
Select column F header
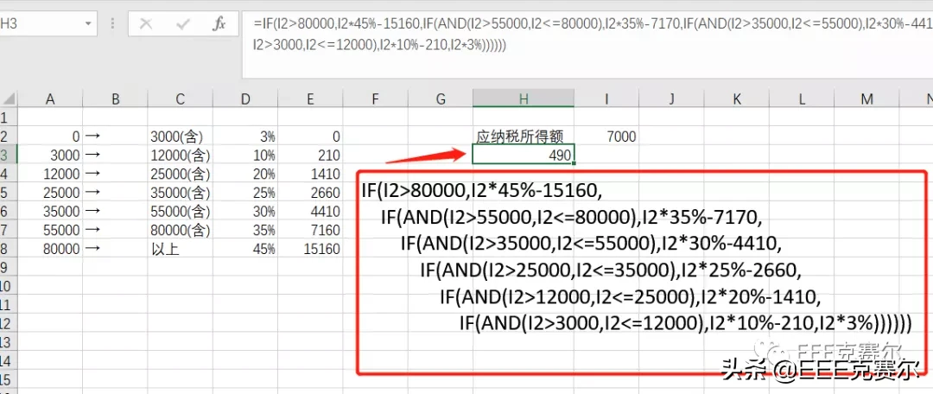click(375, 99)
